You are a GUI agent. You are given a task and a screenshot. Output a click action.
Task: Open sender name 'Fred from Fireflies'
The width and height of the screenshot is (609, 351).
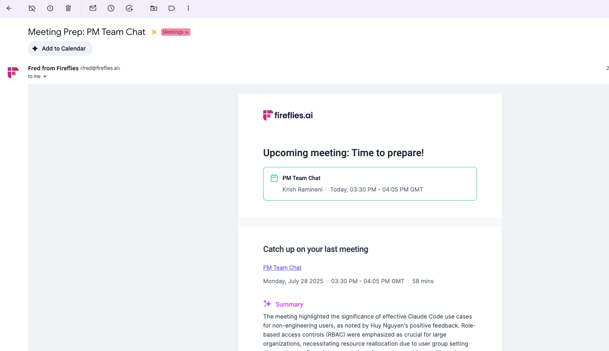click(x=53, y=68)
